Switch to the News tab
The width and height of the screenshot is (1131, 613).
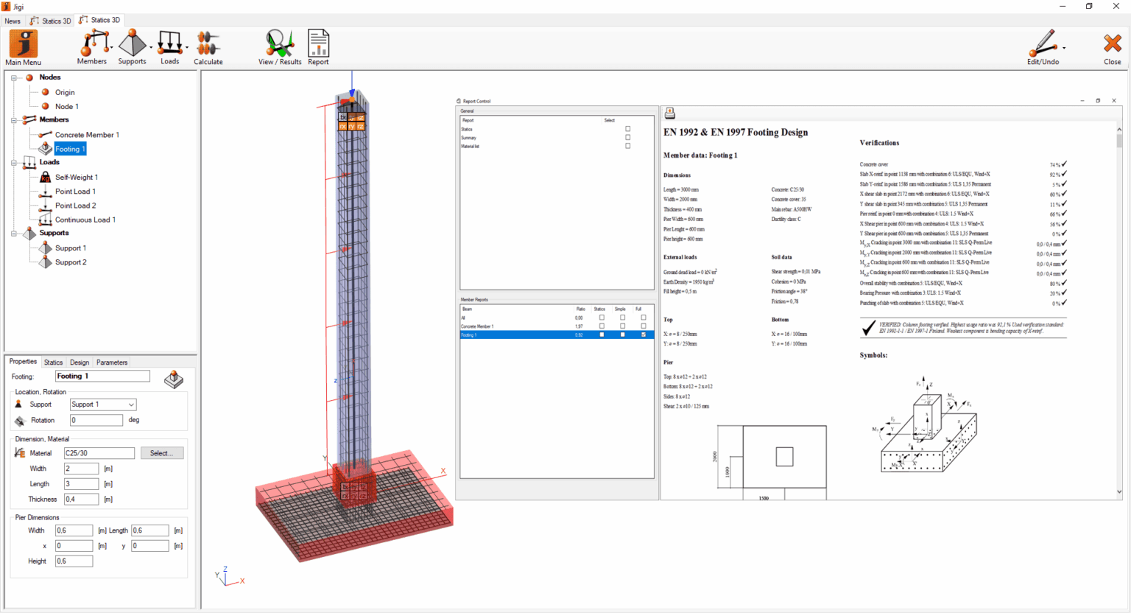point(12,20)
